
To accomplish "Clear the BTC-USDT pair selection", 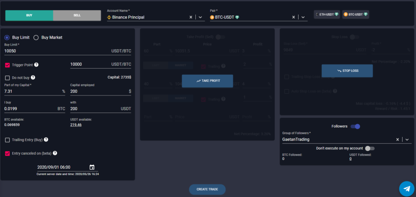I will 294,17.
